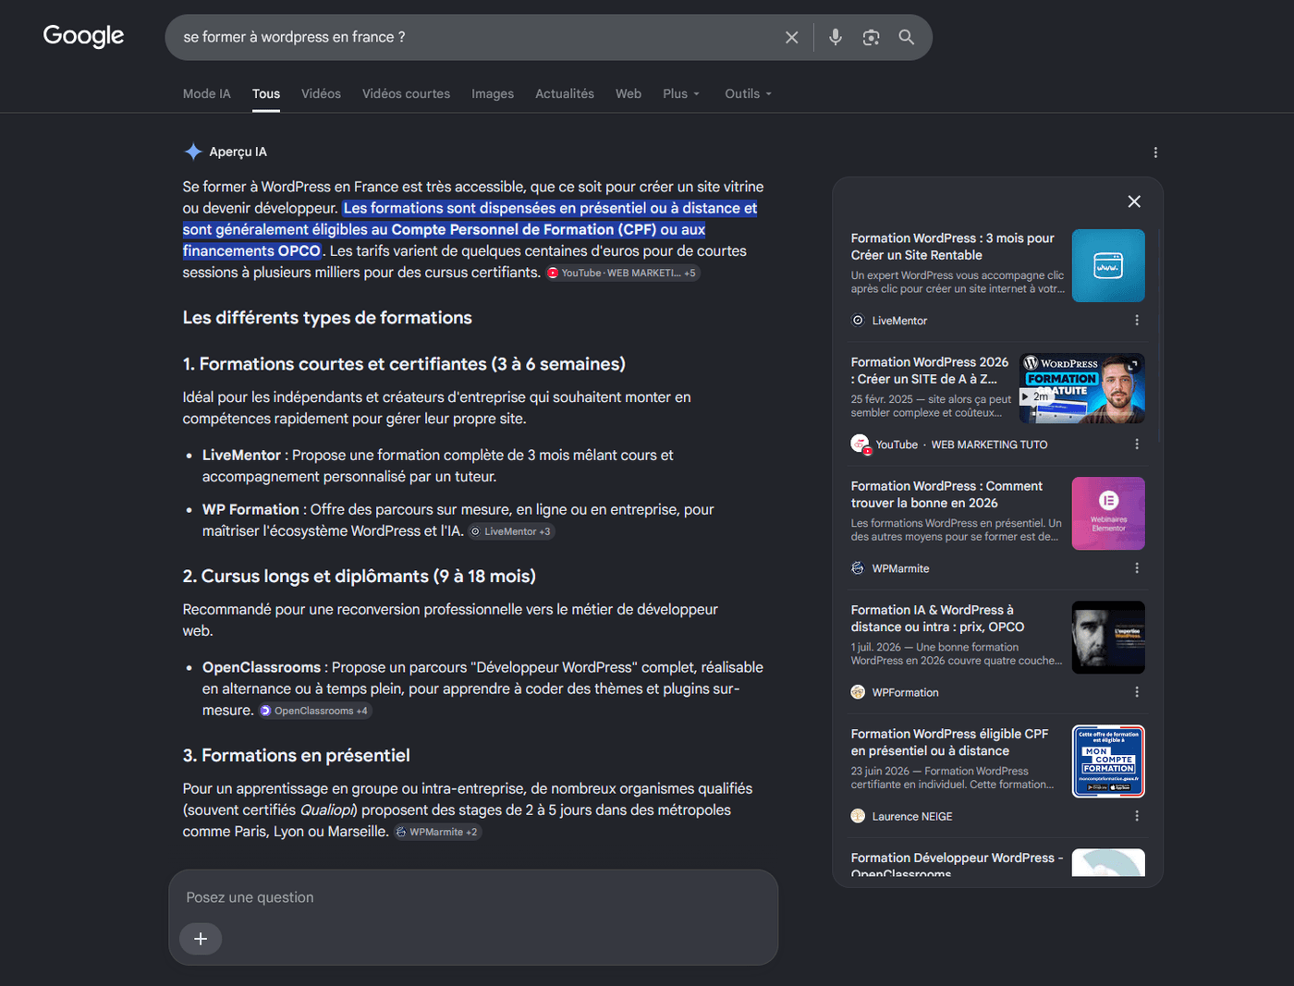
Task: Click the side panel scrollbar
Action: click(1158, 337)
